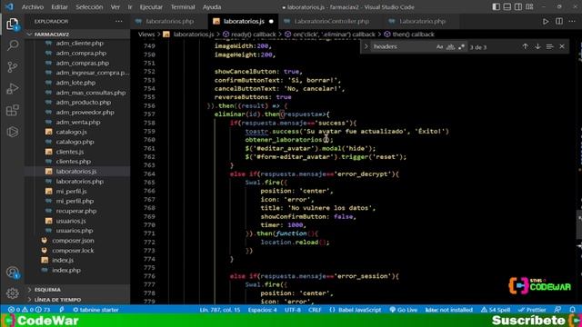The height and width of the screenshot is (327, 582).
Task: Open Source Control view
Action: pos(12,66)
